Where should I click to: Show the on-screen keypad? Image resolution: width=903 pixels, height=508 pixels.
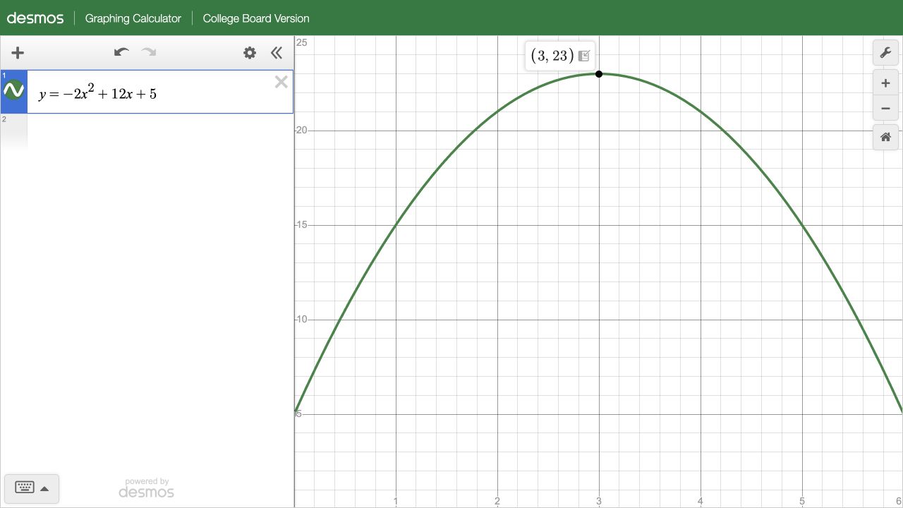click(x=25, y=488)
